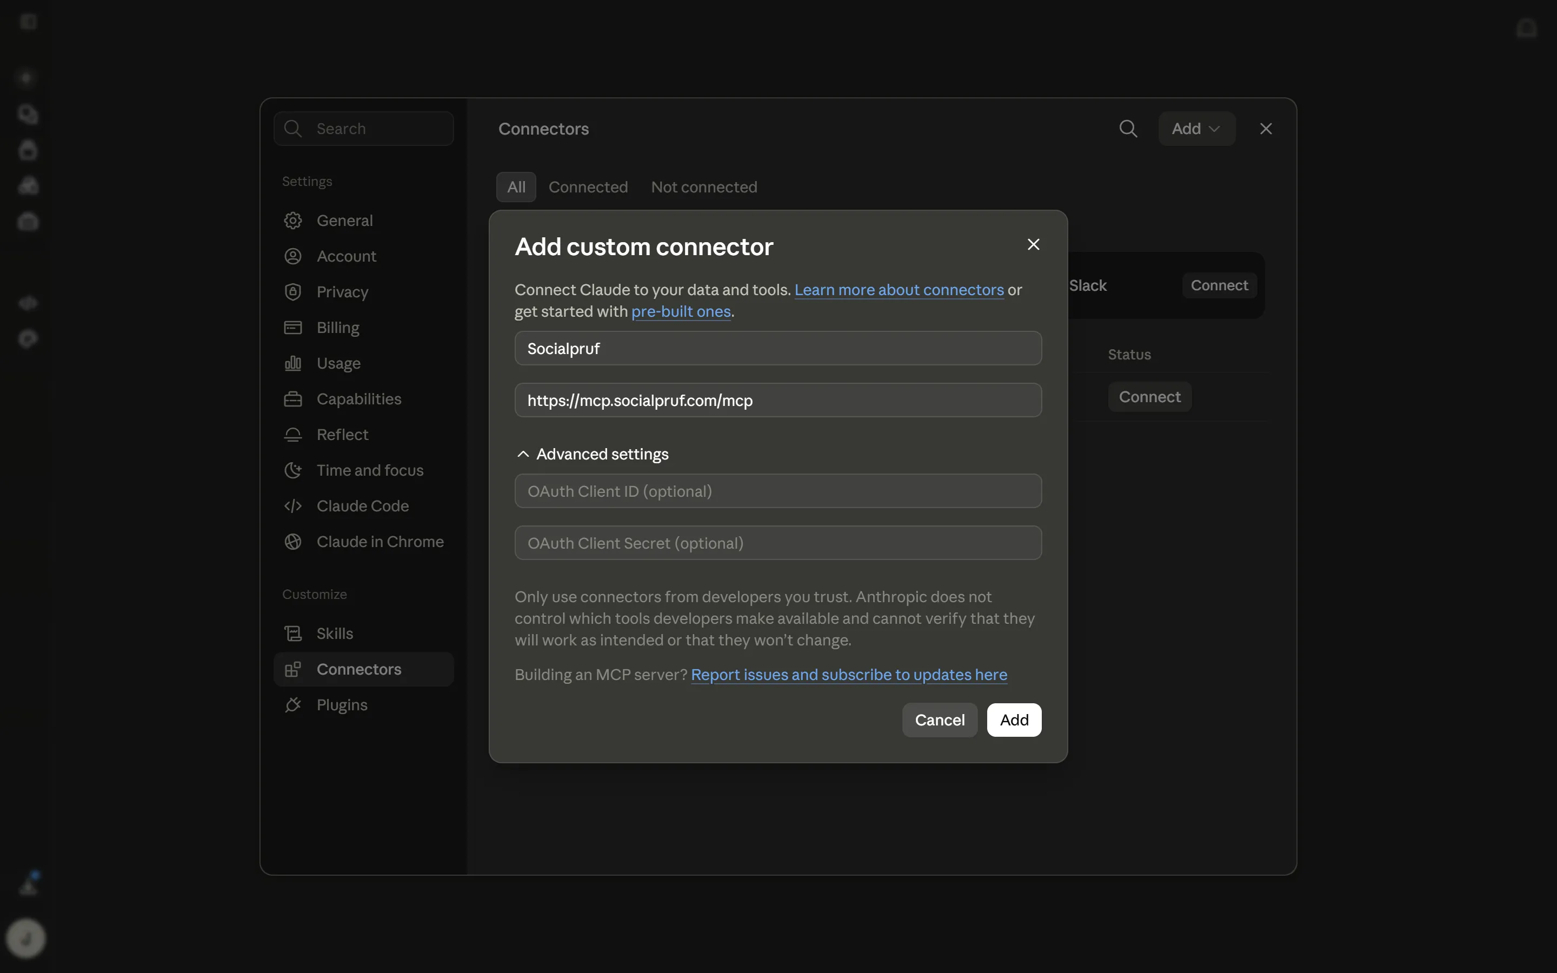Open Billing using the card icon

(292, 328)
